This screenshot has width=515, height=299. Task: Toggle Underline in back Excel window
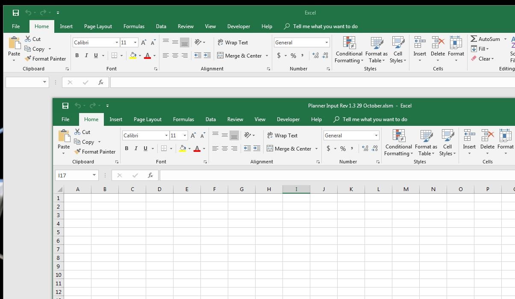click(x=96, y=55)
